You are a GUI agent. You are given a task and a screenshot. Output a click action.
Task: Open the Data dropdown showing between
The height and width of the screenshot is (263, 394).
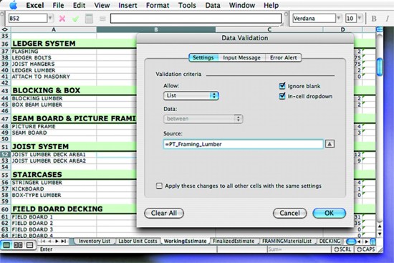(x=203, y=119)
